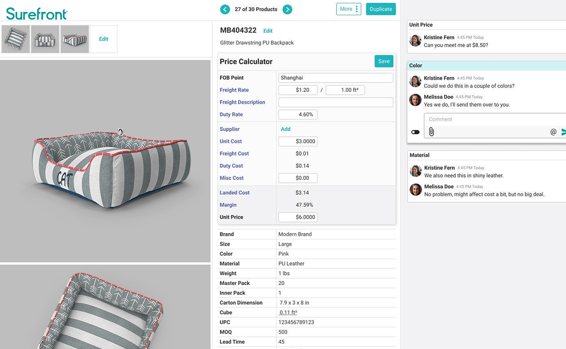Click the send comment arrow icon
The height and width of the screenshot is (349, 566).
pos(563,133)
